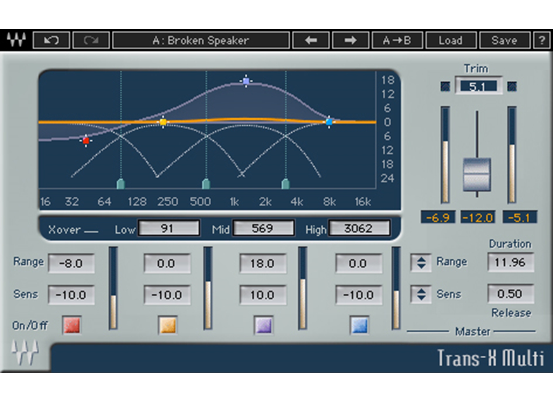The image size is (553, 402).
Task: Open help with the question mark button
Action: pyautogui.click(x=542, y=40)
